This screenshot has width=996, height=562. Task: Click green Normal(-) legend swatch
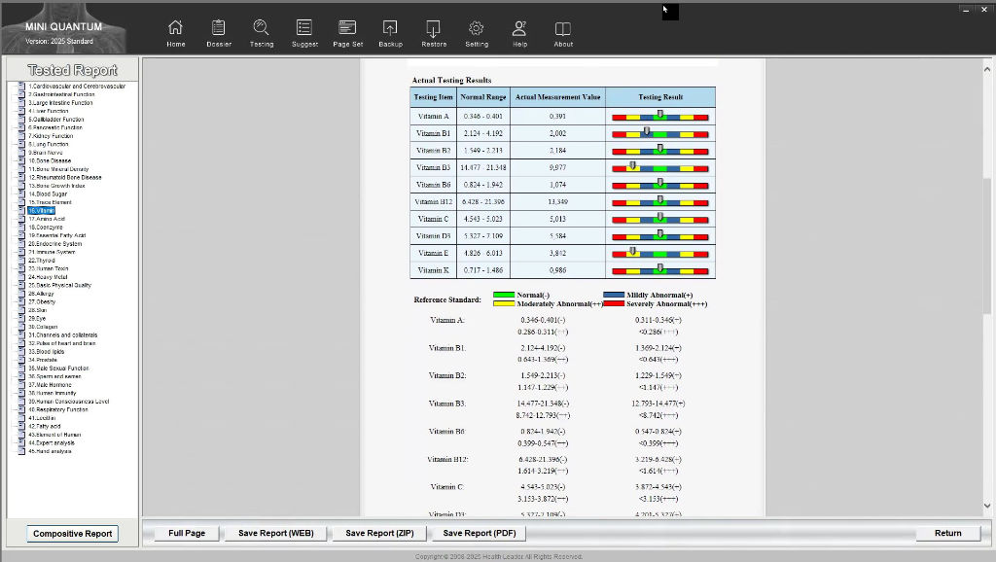504,295
